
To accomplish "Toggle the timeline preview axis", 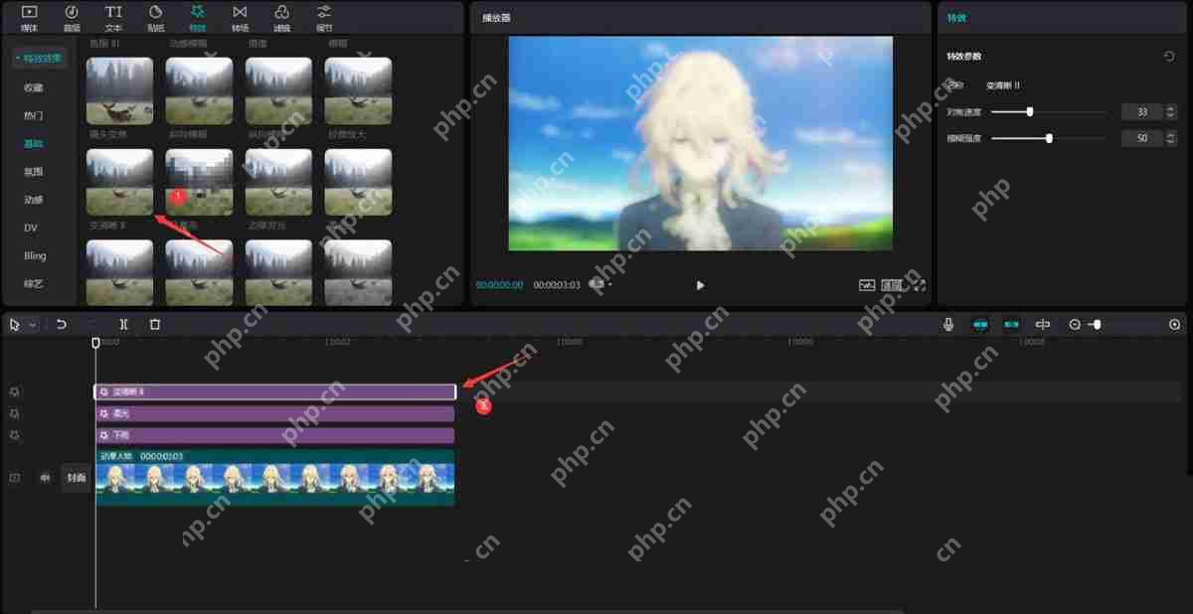I will point(1043,324).
